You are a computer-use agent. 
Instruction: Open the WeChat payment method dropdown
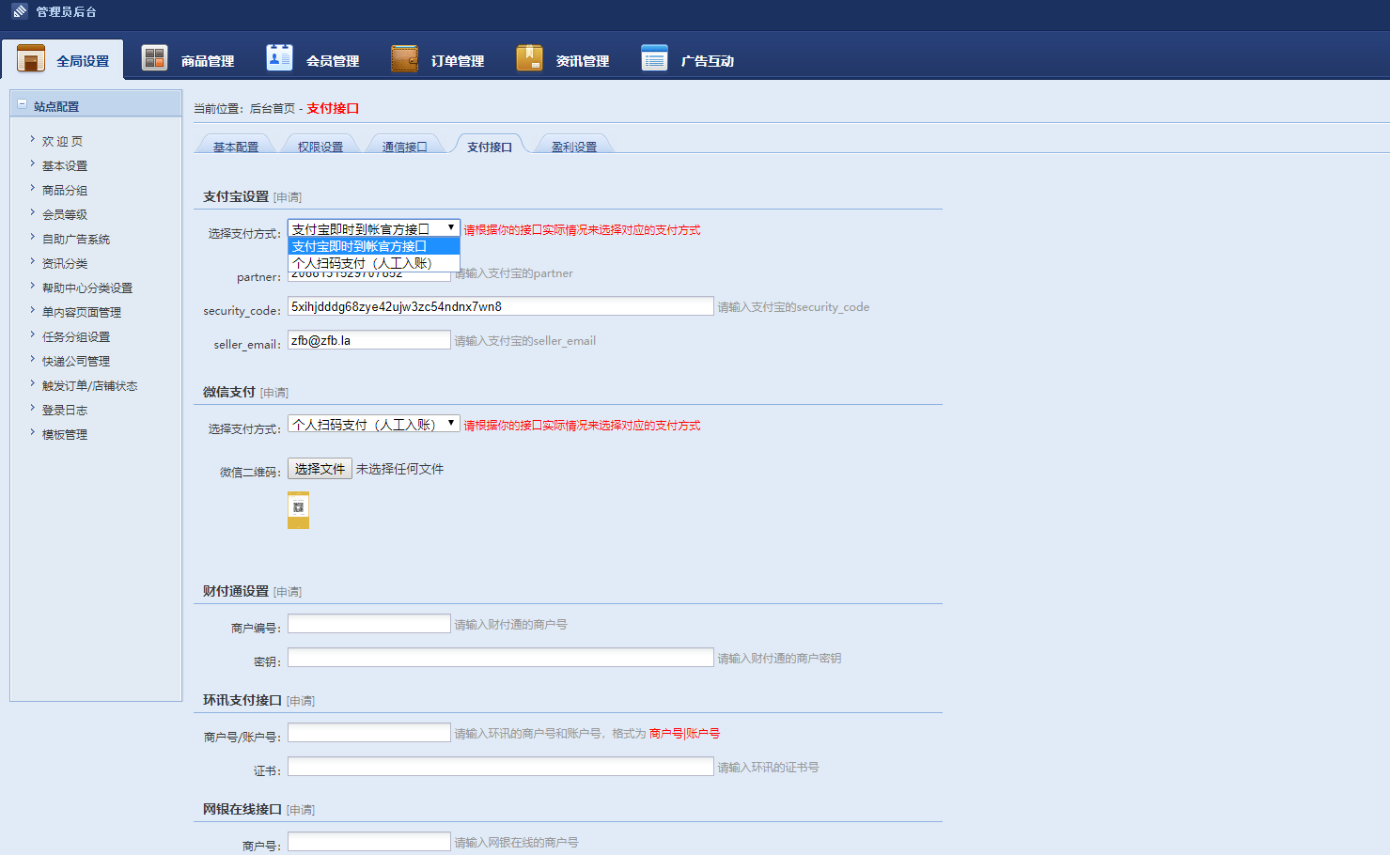[x=374, y=424]
